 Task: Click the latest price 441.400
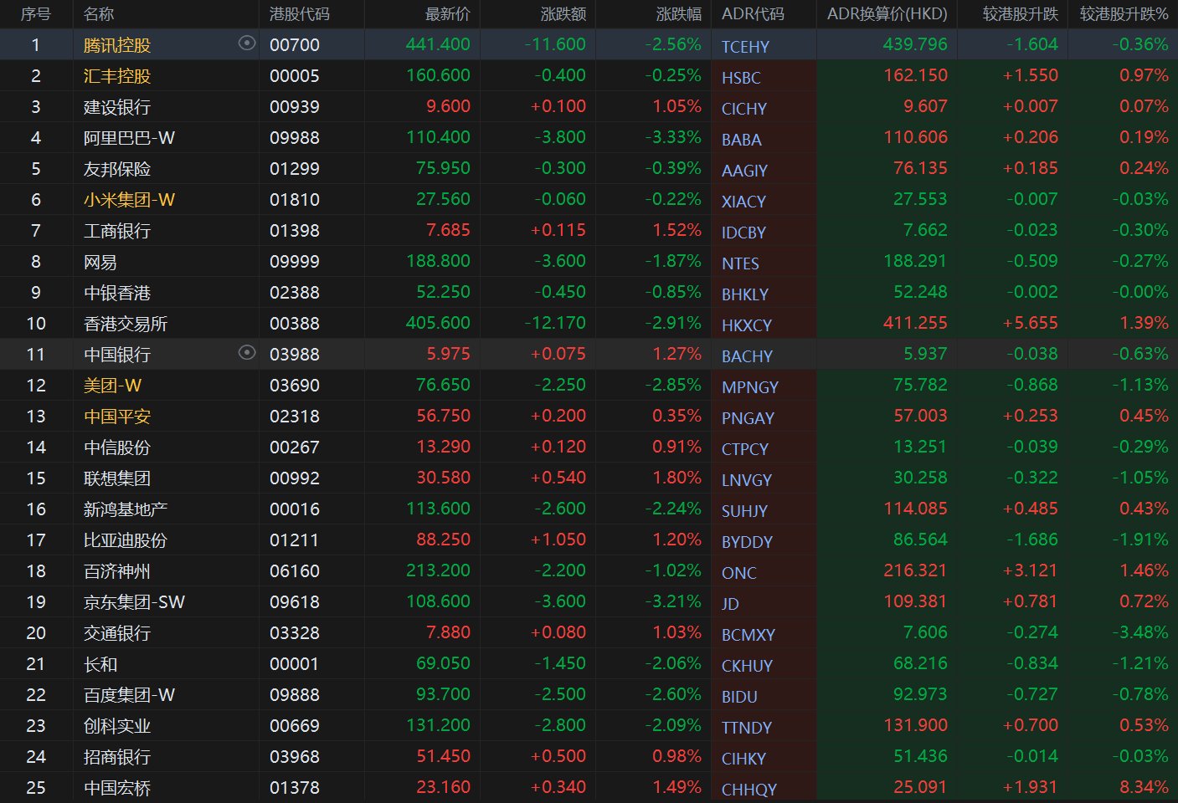438,44
